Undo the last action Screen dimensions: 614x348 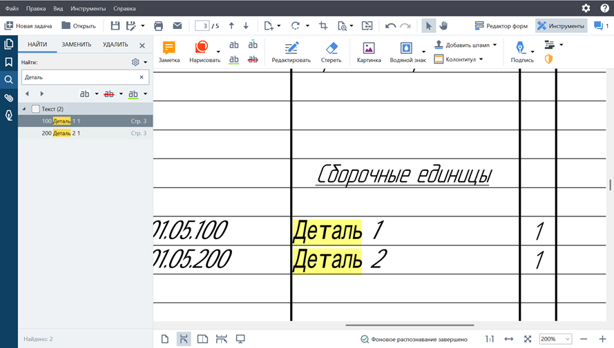coord(390,26)
